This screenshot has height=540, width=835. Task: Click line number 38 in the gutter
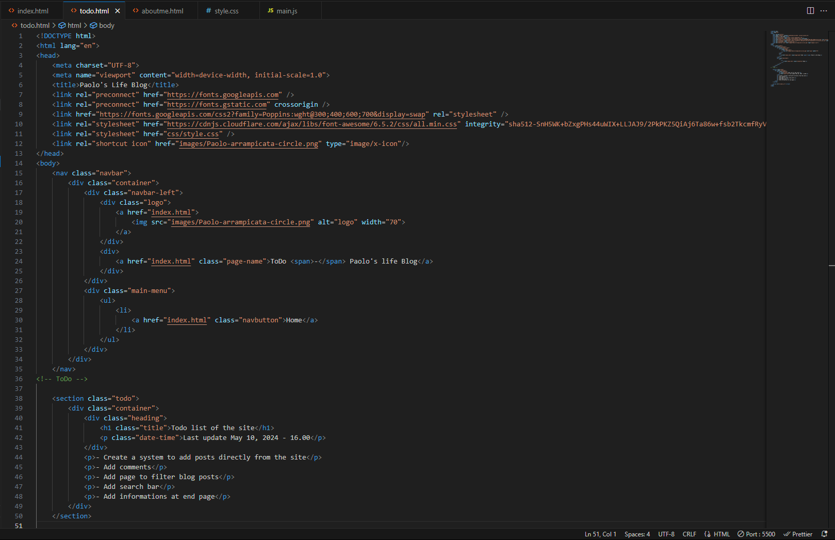pyautogui.click(x=19, y=399)
